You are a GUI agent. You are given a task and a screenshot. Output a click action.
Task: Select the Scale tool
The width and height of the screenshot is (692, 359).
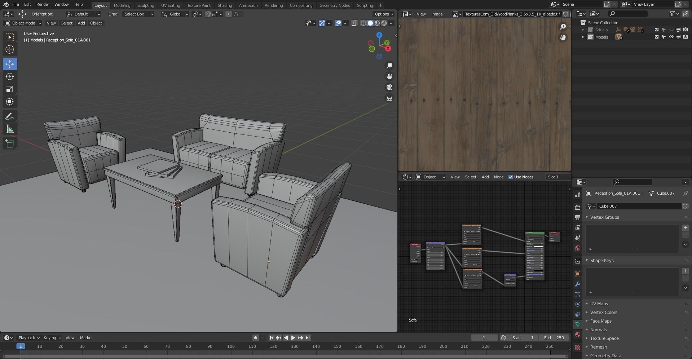[10, 89]
